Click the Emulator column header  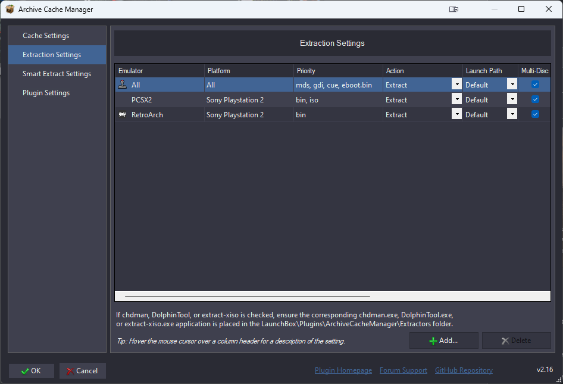pyautogui.click(x=159, y=71)
